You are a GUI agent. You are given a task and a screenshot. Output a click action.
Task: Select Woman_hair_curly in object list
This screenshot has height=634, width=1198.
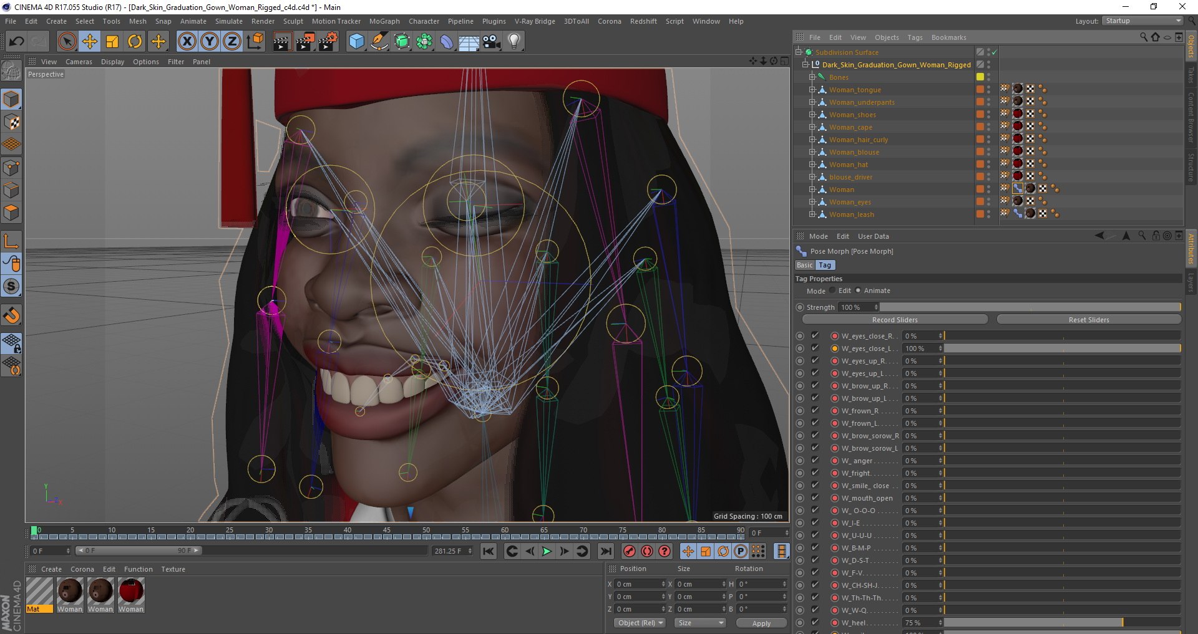(x=858, y=140)
